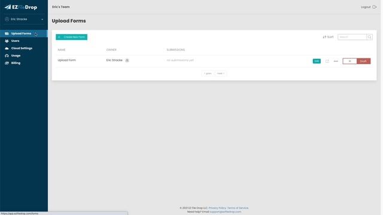View the Usage page

(16, 56)
